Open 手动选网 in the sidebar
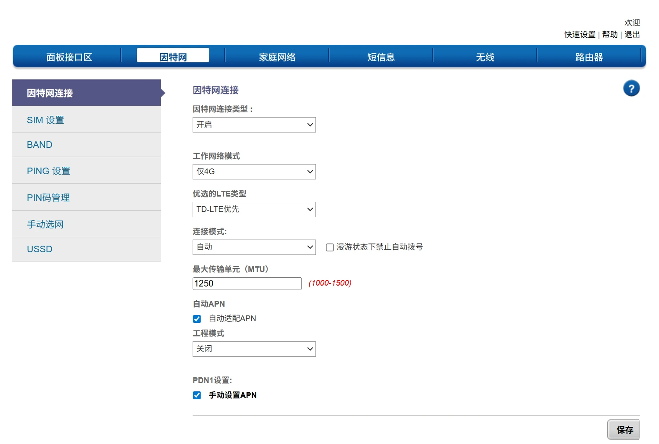 [x=86, y=224]
